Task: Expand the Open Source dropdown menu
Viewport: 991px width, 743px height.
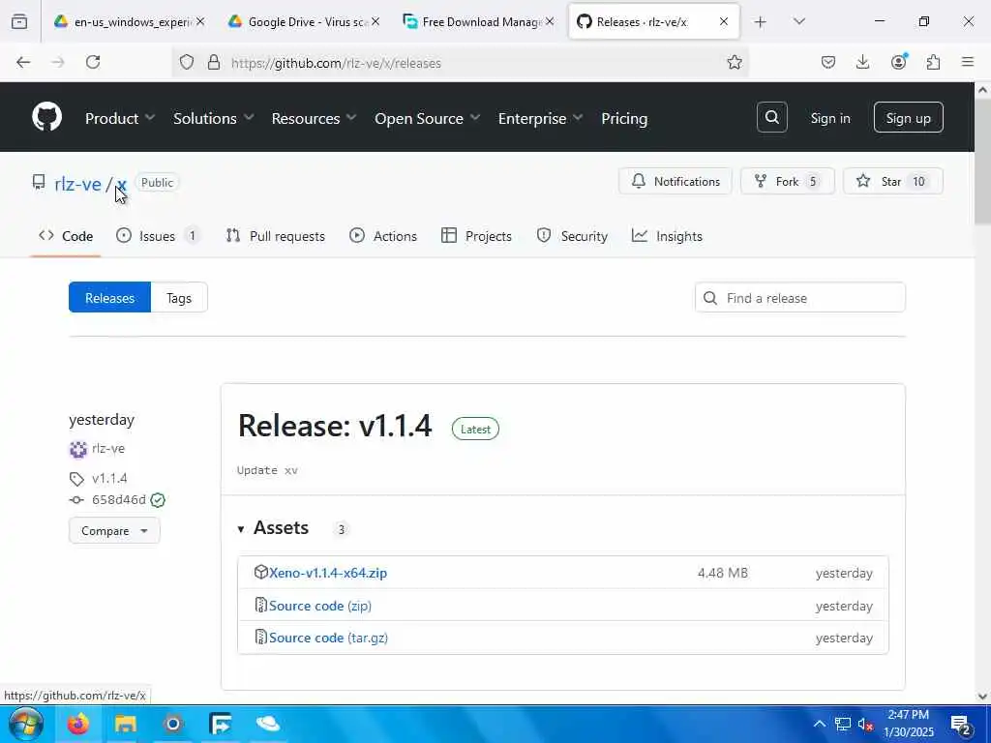Action: [427, 118]
